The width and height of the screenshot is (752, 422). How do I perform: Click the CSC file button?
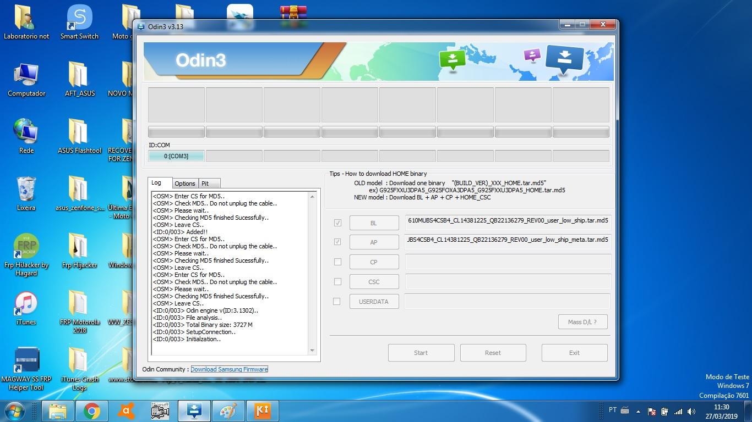coord(374,282)
